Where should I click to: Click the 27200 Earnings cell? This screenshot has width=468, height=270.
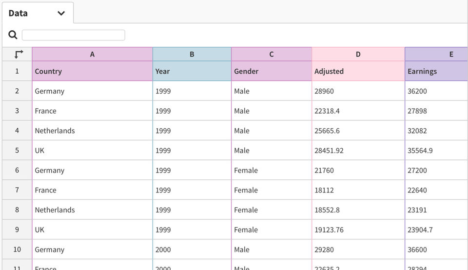(436, 170)
